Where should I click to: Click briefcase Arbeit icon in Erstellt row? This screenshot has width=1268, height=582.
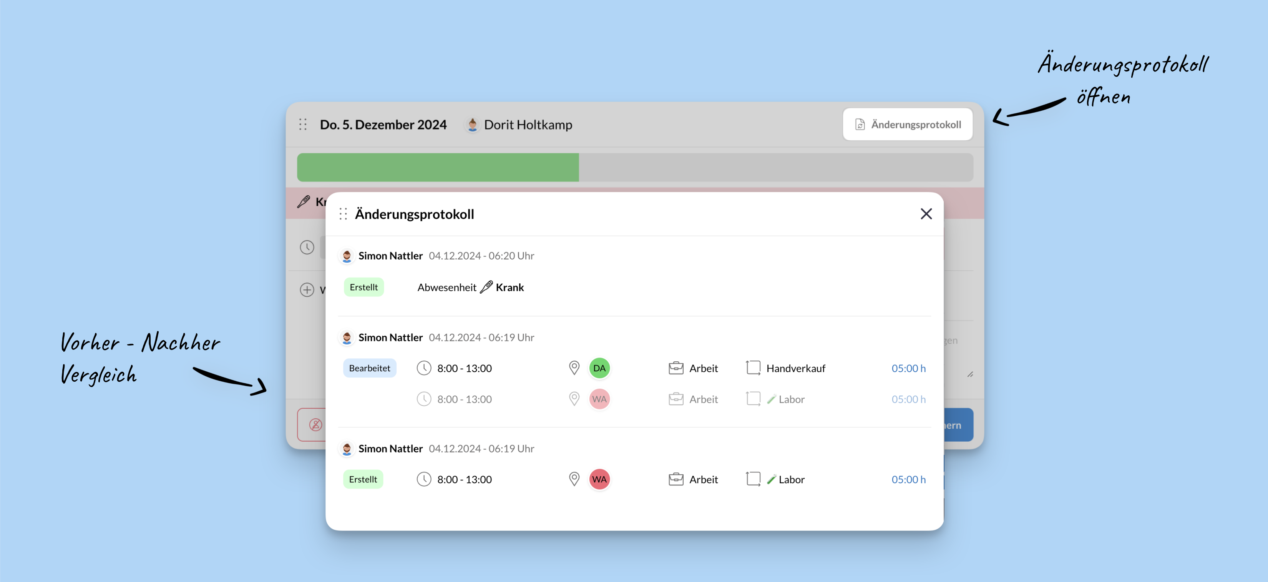[x=676, y=479]
